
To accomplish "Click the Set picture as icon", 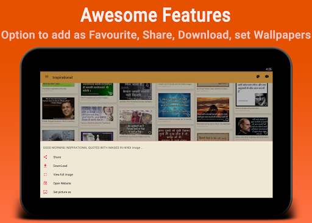I will 45,192.
